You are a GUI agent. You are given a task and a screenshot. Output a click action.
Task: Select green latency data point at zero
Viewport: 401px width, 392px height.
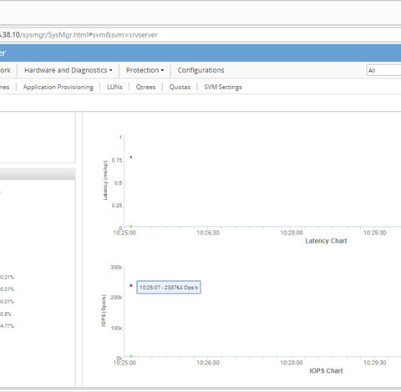[x=131, y=226]
